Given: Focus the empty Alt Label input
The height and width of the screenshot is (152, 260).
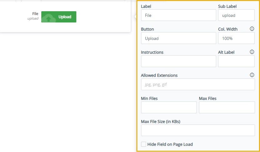Looking at the screenshot, I should (236, 61).
